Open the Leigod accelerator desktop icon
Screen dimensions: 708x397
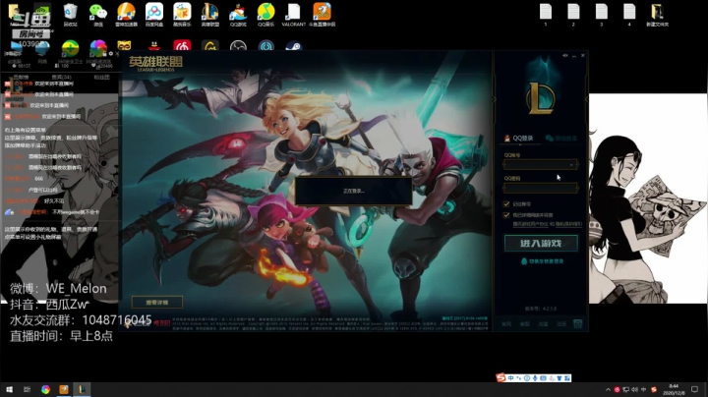point(126,15)
